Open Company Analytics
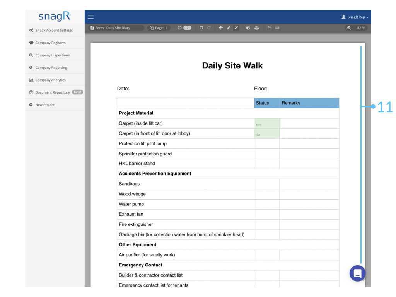 tap(55, 80)
